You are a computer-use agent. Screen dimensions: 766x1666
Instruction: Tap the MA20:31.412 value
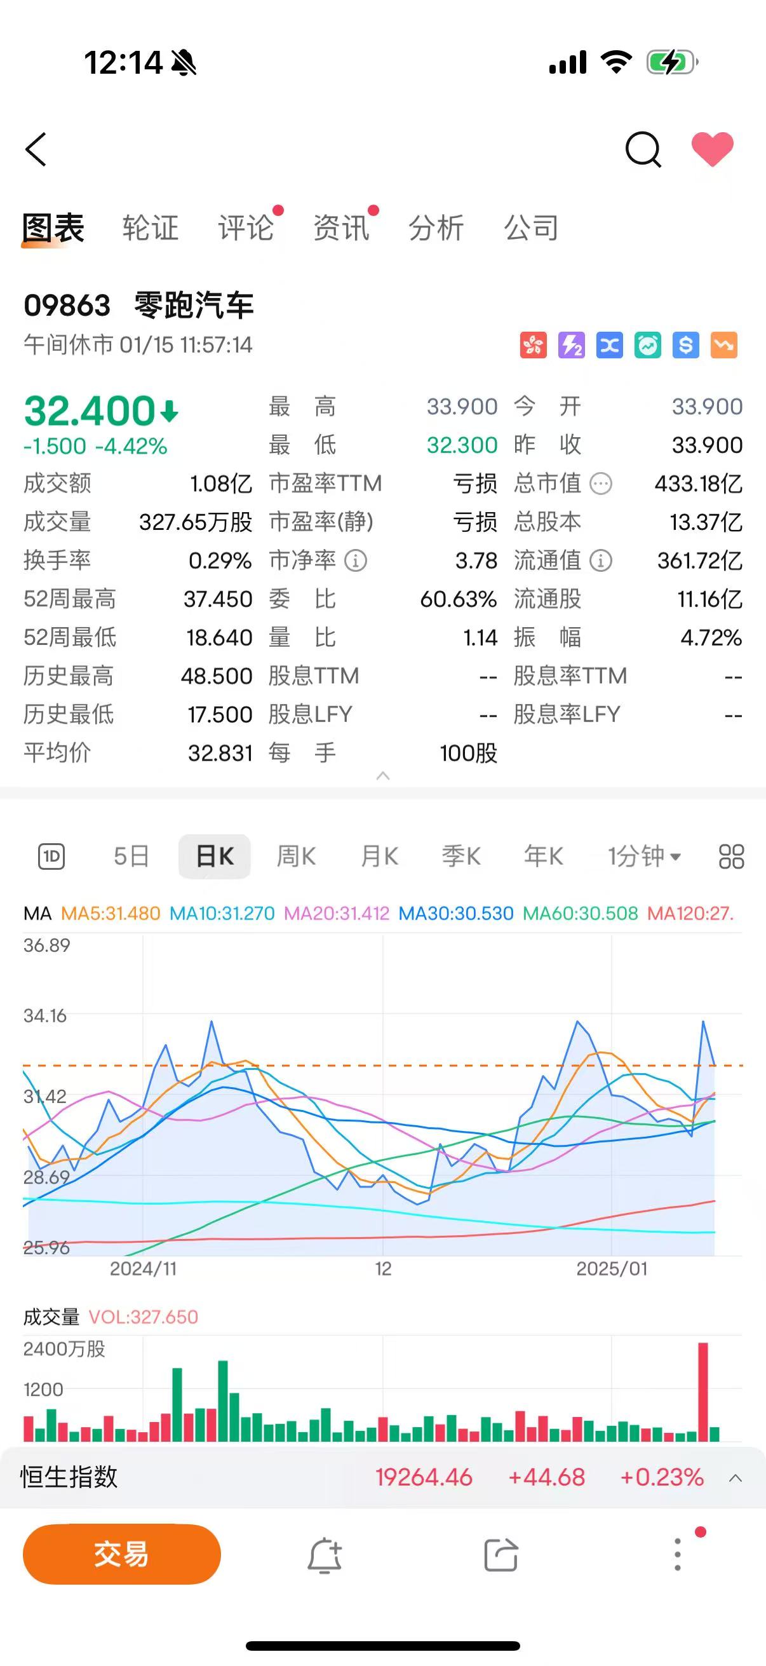pyautogui.click(x=337, y=914)
